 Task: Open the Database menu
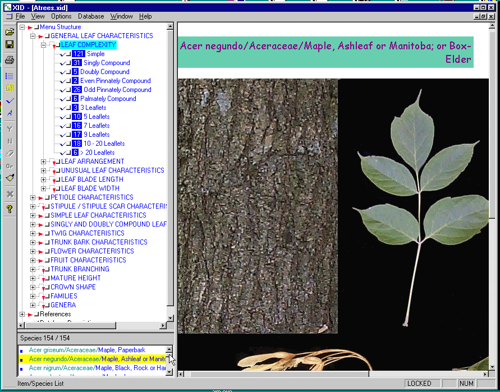click(x=91, y=16)
